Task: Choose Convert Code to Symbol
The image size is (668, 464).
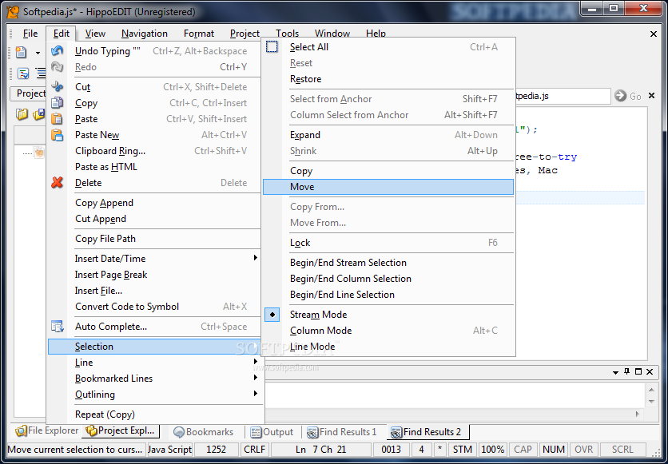Action: (x=154, y=307)
